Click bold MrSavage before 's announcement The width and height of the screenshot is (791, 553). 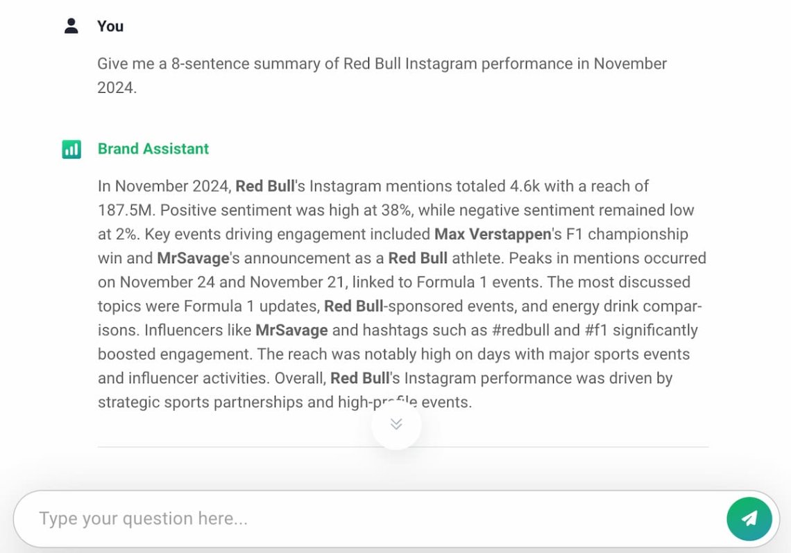pyautogui.click(x=193, y=258)
